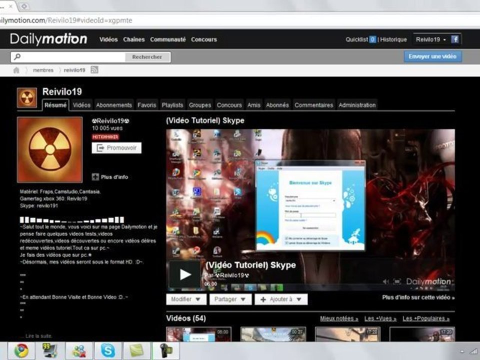Open the 00:27 video thumbnail
This screenshot has width=480, height=360.
click(273, 334)
